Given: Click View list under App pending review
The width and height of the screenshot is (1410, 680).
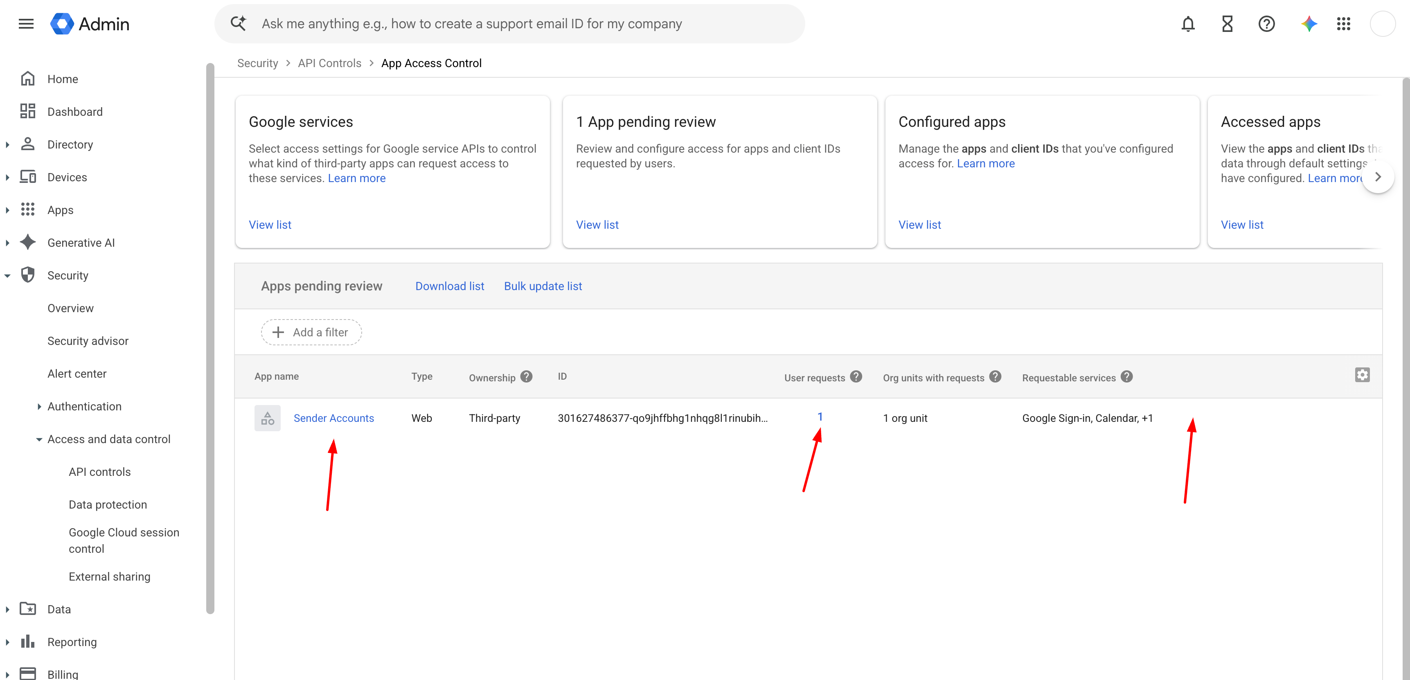Looking at the screenshot, I should tap(597, 225).
